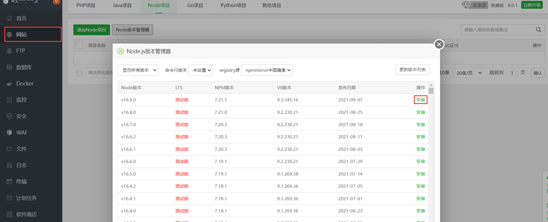The width and height of the screenshot is (548, 222).
Task: Toggle the select-all checkbox beside 项目名称
Action: [x=79, y=45]
